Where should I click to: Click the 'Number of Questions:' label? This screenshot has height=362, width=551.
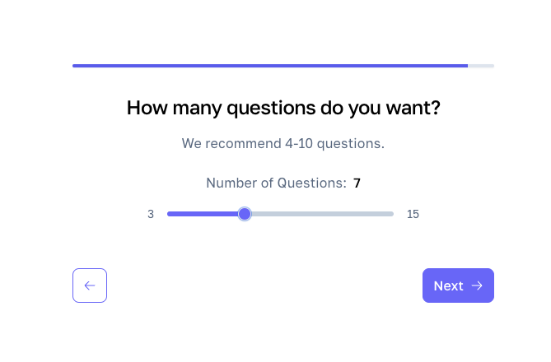pos(276,183)
